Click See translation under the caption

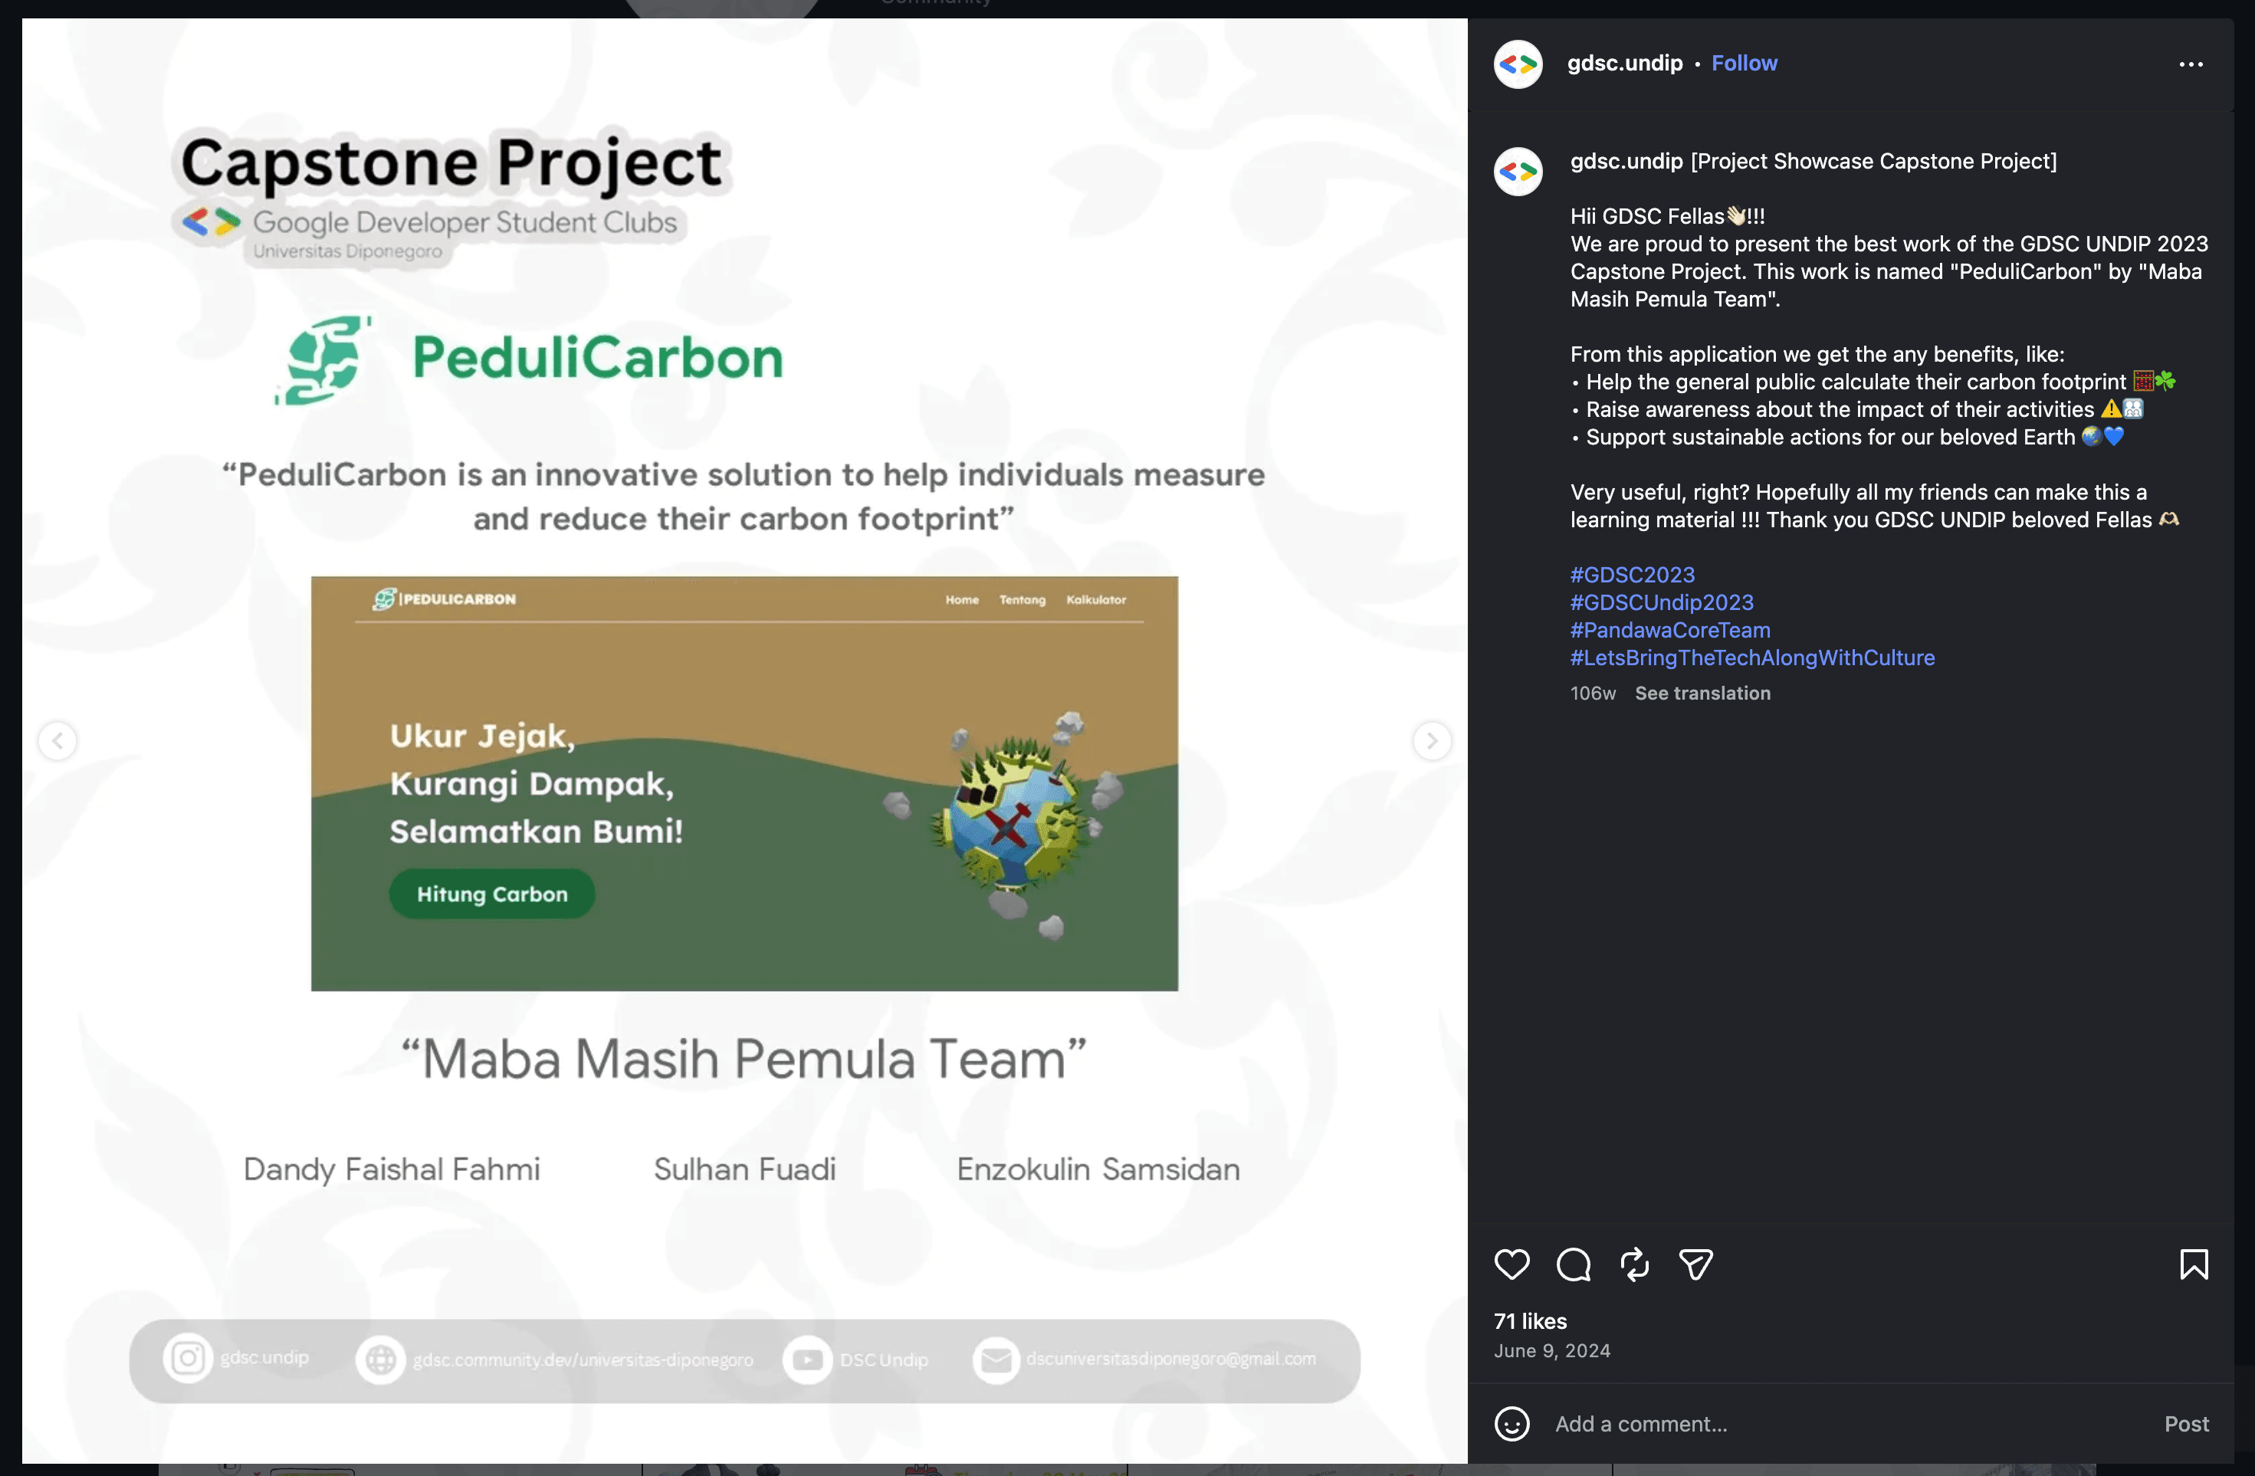pos(1702,694)
